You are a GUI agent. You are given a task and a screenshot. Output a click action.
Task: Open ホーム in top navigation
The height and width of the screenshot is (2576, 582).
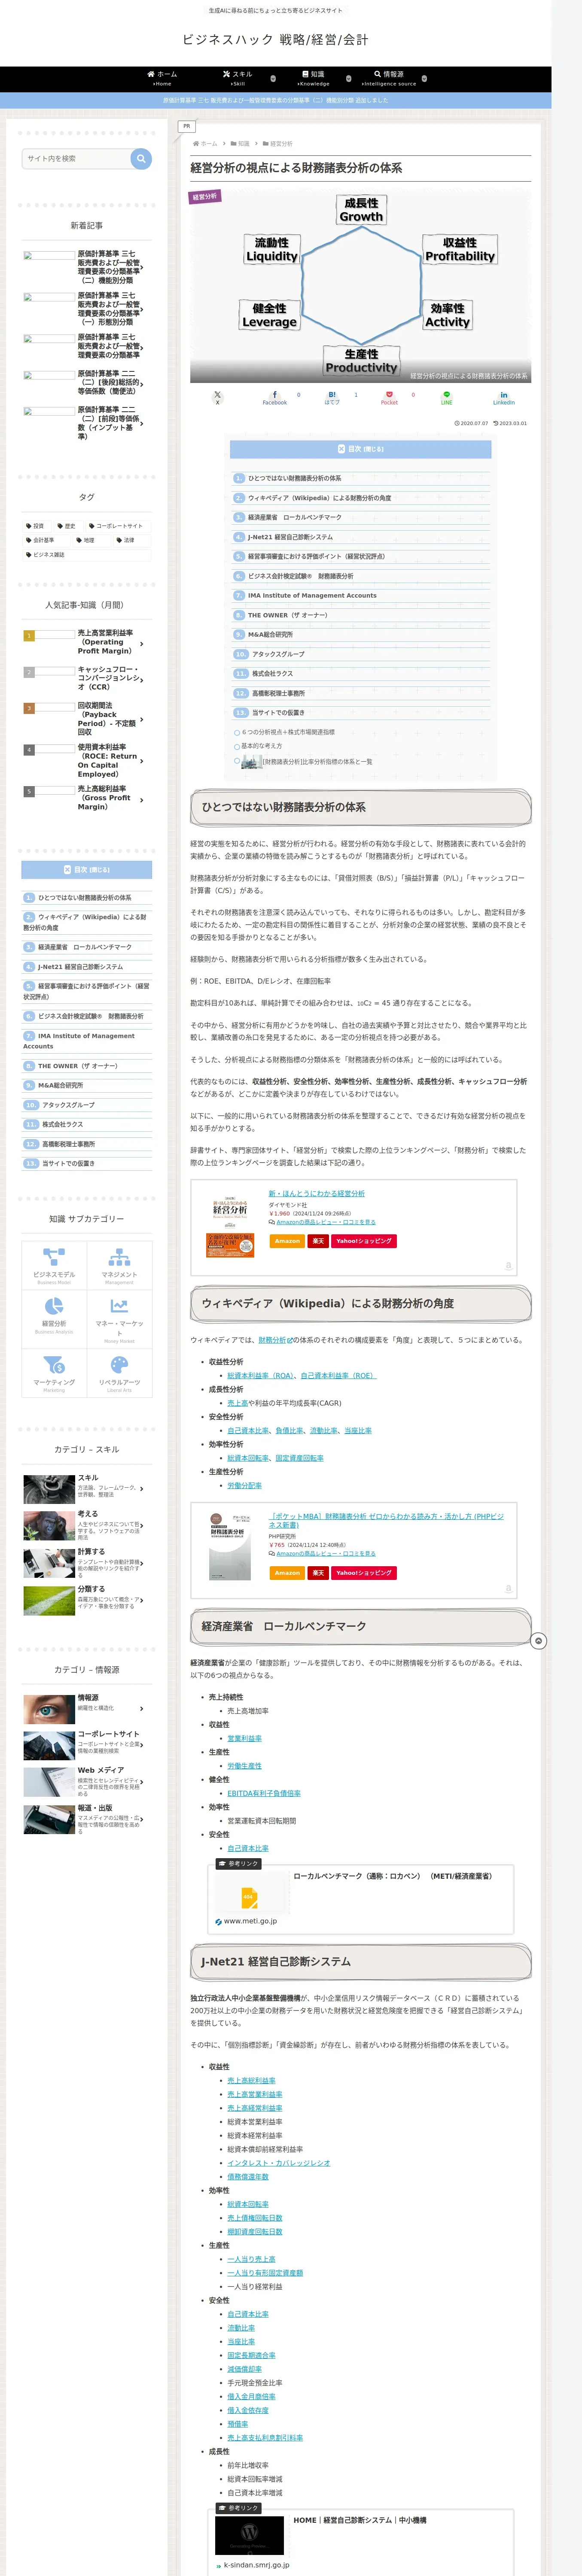162,79
